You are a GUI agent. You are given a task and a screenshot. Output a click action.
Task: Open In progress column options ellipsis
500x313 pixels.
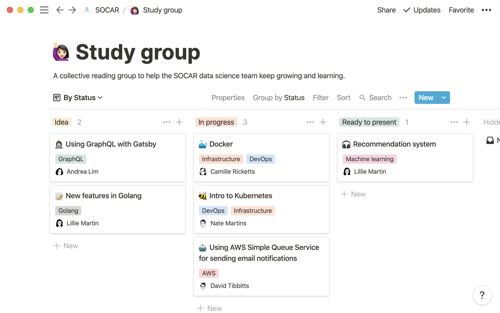coord(310,122)
